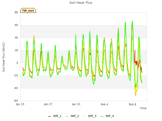Click the 20 y-axis tick label
162x121 pixels.
16,50
